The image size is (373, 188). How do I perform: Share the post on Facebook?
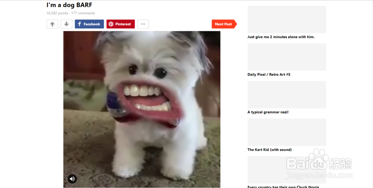[x=89, y=24]
